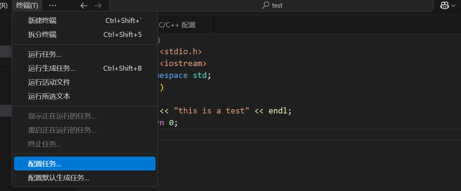The image size is (461, 191).
Task: Choose 配置默认生成任务... entry
Action: tap(59, 178)
